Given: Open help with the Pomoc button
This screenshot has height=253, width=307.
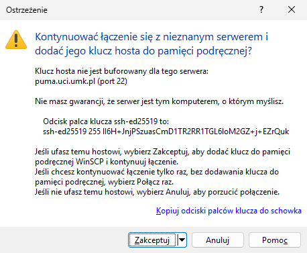Looking at the screenshot, I should click(x=275, y=240).
